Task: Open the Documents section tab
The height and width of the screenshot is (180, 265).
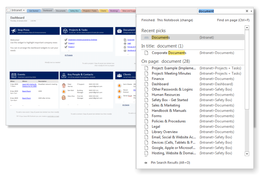Action: pos(61,11)
